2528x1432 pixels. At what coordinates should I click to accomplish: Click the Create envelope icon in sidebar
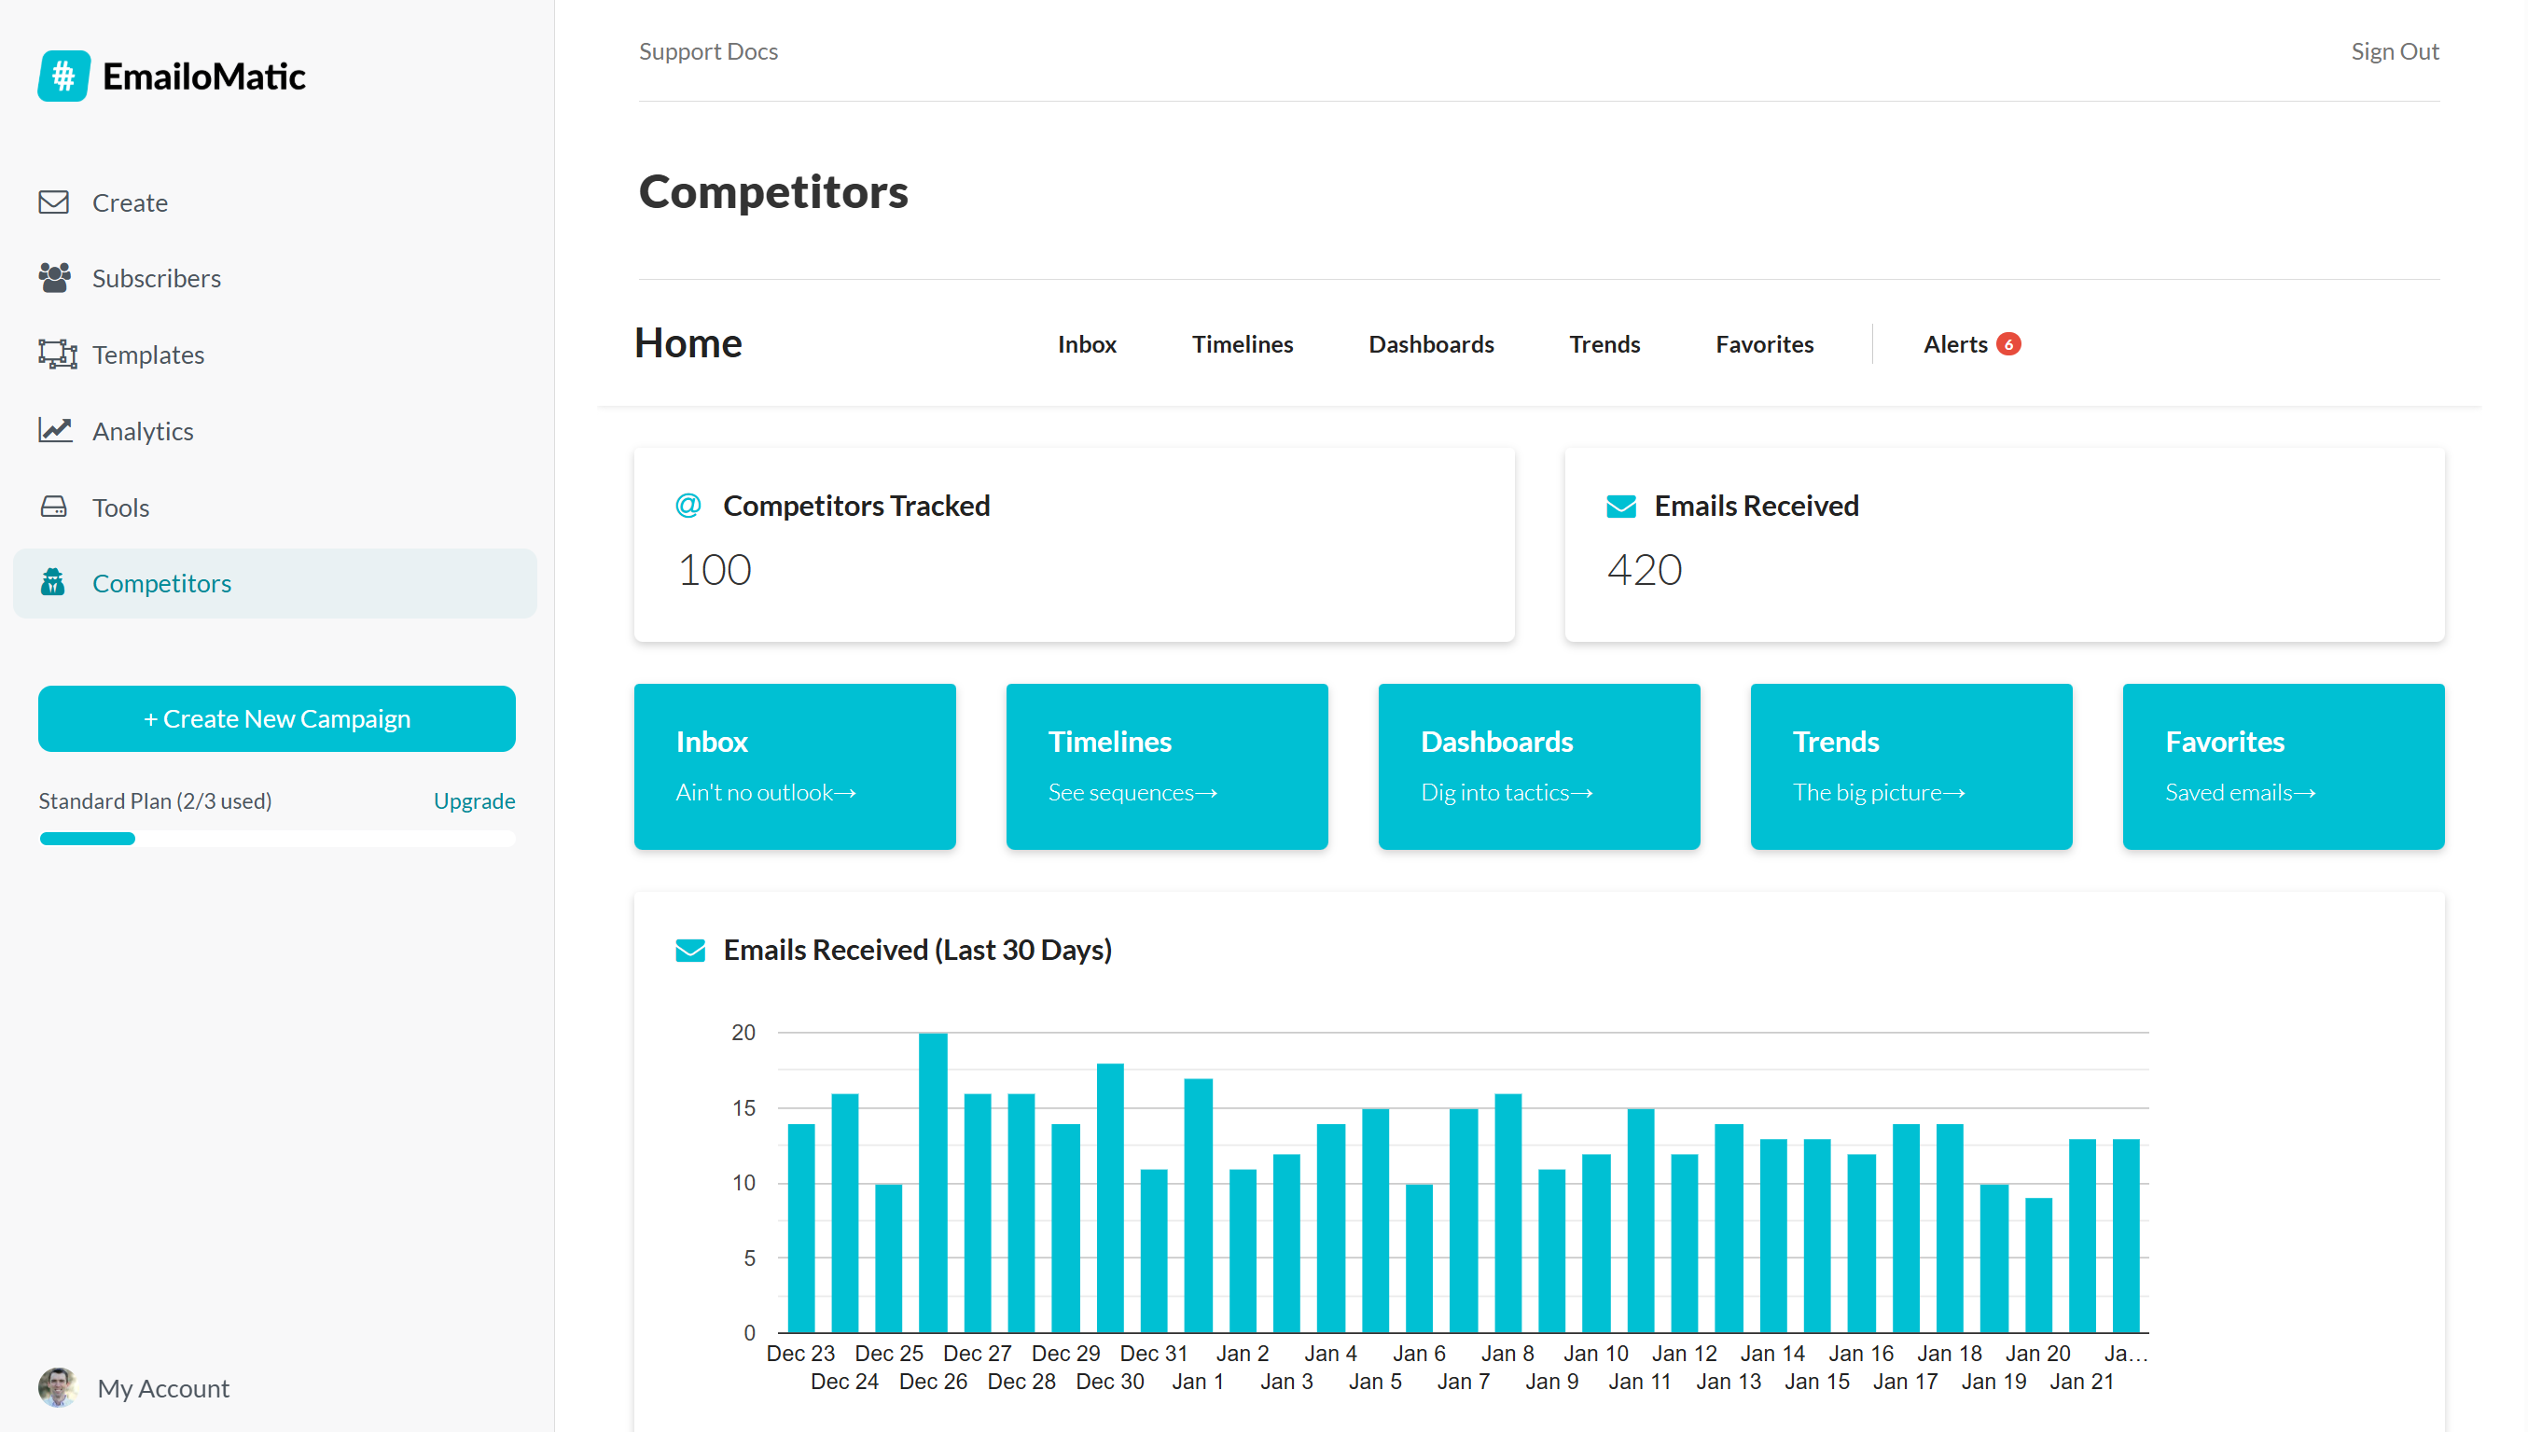pyautogui.click(x=54, y=202)
